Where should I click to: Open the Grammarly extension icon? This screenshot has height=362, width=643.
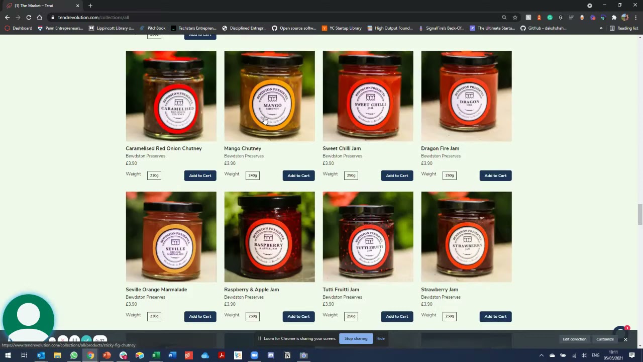point(550,17)
